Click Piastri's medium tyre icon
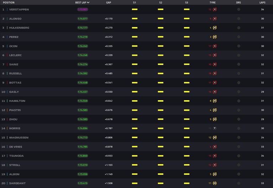This screenshot has width=273, height=188. click(x=215, y=110)
